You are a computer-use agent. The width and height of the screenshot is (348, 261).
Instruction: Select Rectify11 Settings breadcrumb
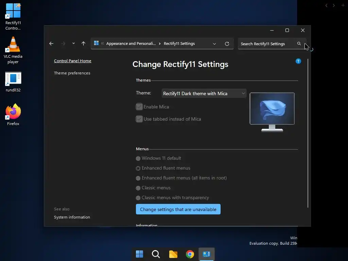point(179,43)
